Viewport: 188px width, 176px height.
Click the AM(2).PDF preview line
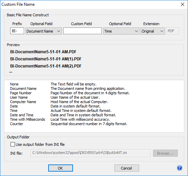point(46,66)
